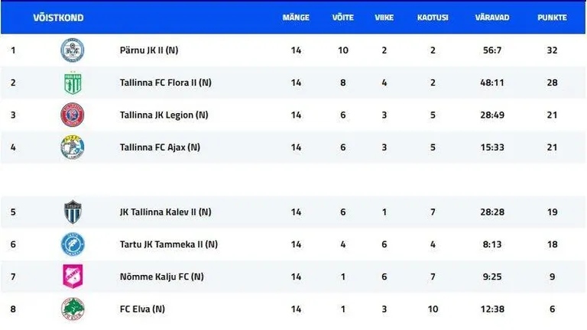Click the JK Tallinna Kalev II striped crest
The height and width of the screenshot is (330, 587).
73,212
